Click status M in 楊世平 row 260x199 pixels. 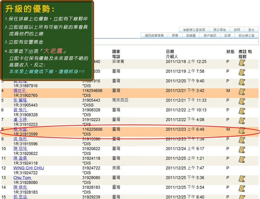[x=228, y=91]
